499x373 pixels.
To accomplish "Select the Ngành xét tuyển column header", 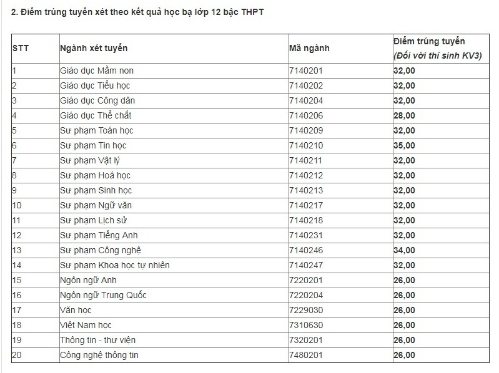I will click(94, 48).
